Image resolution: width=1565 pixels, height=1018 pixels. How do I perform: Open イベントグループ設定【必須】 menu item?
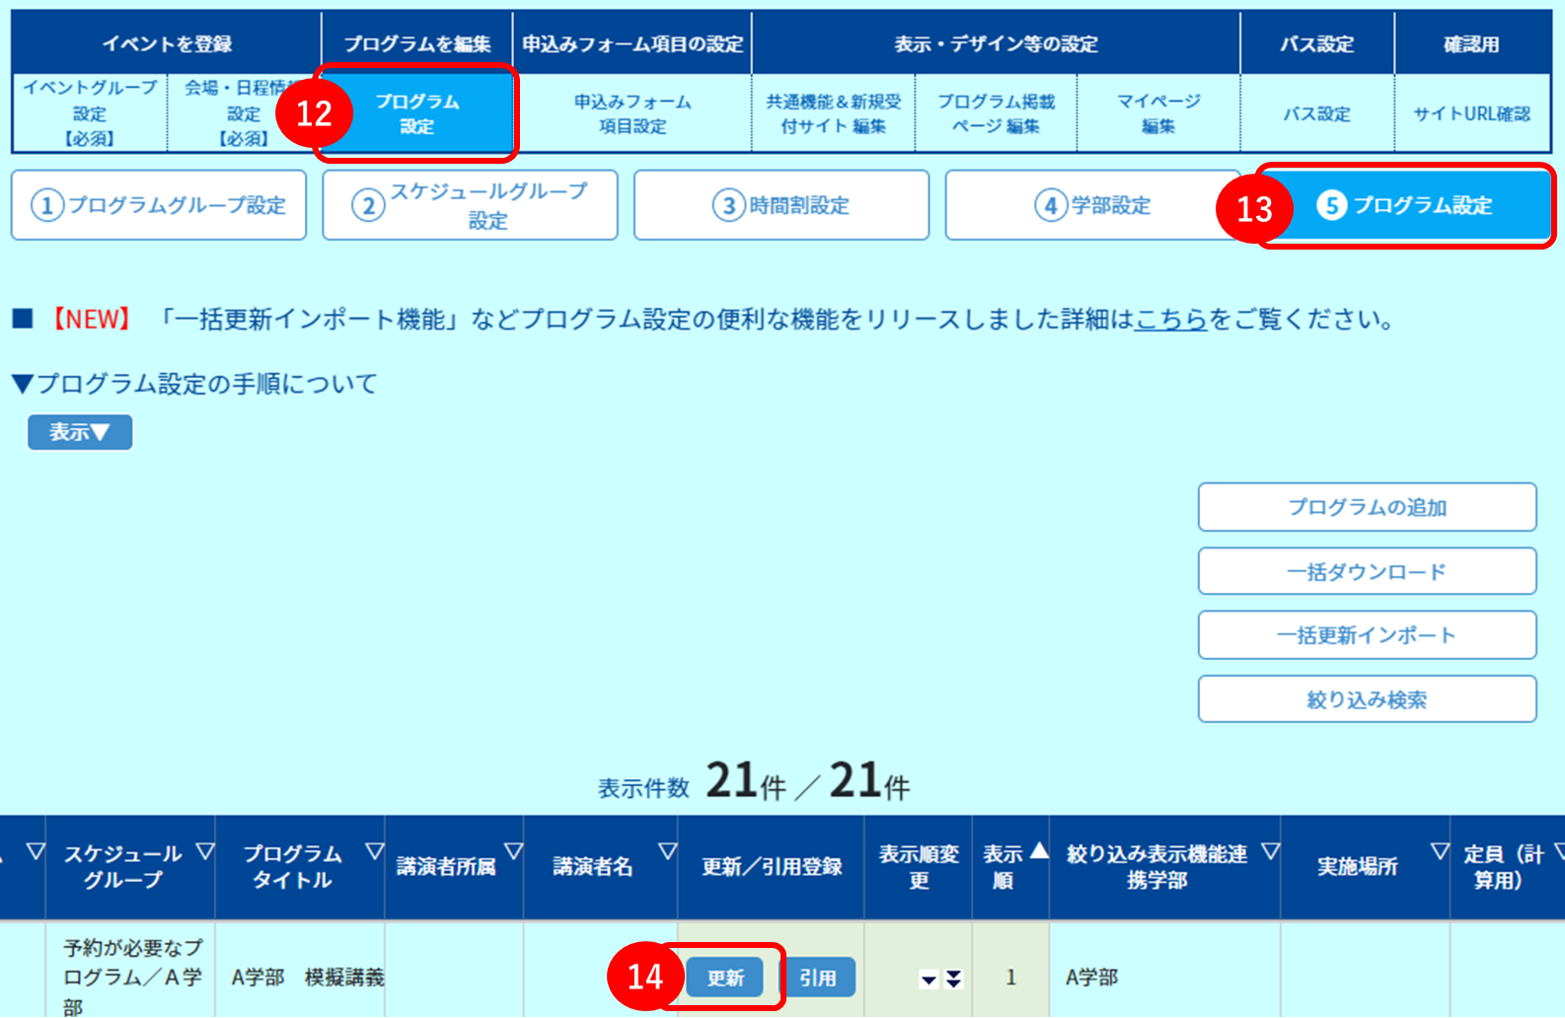click(90, 113)
